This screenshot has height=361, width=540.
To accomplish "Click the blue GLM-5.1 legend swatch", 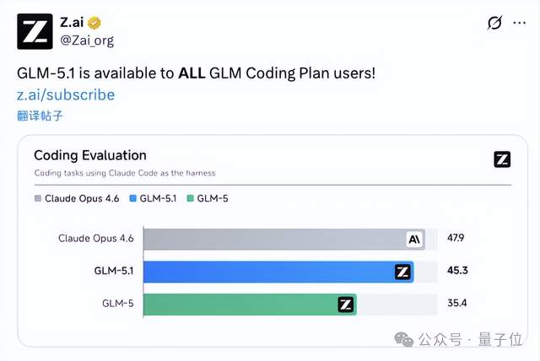I will (133, 199).
